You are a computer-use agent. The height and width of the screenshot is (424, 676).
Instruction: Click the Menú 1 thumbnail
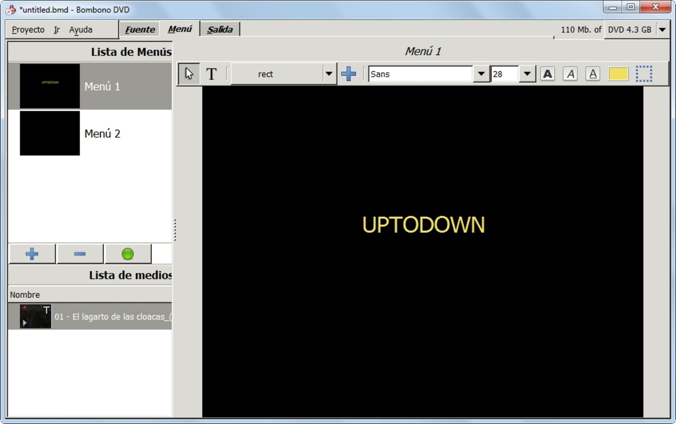tap(50, 86)
